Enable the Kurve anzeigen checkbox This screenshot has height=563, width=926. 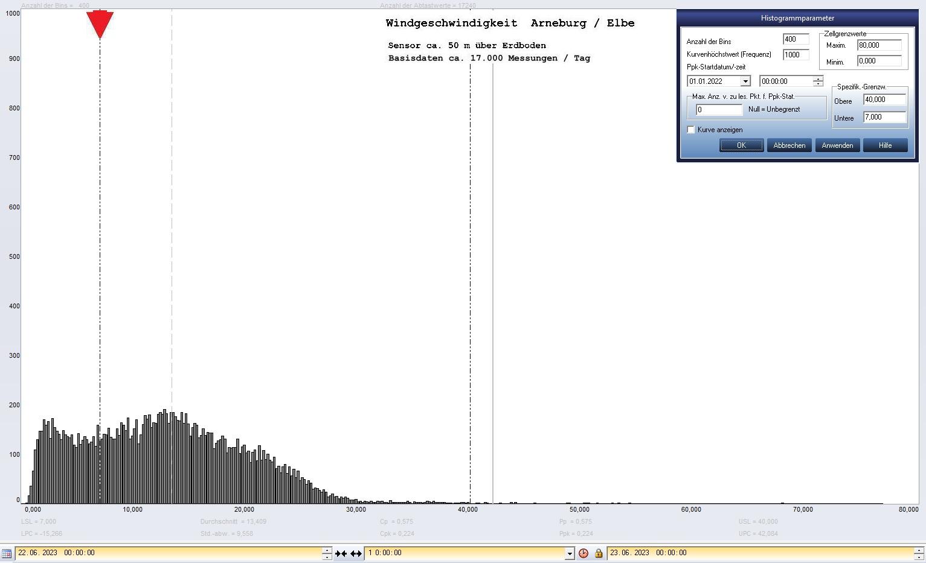click(691, 130)
